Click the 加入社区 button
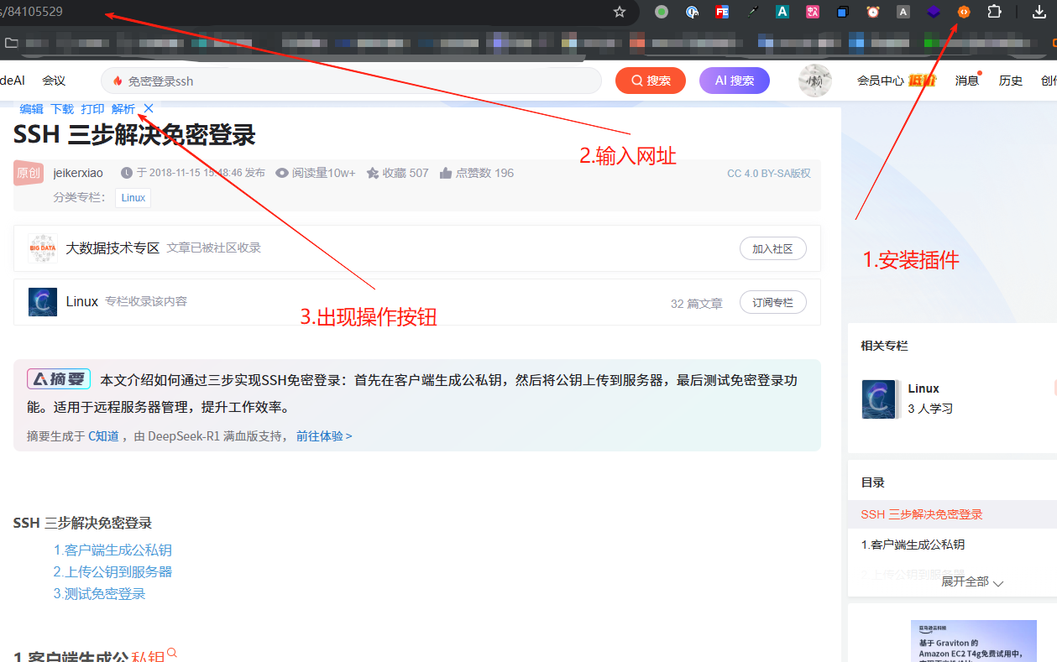This screenshot has width=1057, height=662. coord(773,248)
